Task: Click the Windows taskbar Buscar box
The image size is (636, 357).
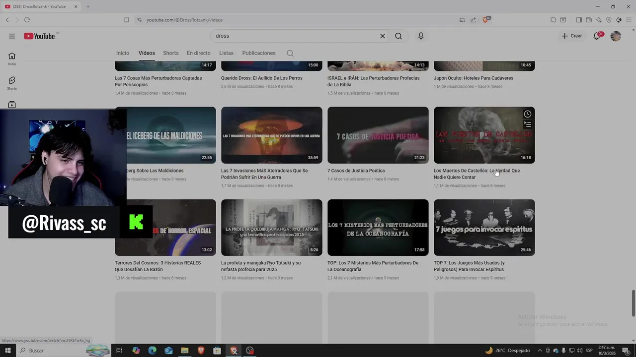Action: pyautogui.click(x=65, y=351)
